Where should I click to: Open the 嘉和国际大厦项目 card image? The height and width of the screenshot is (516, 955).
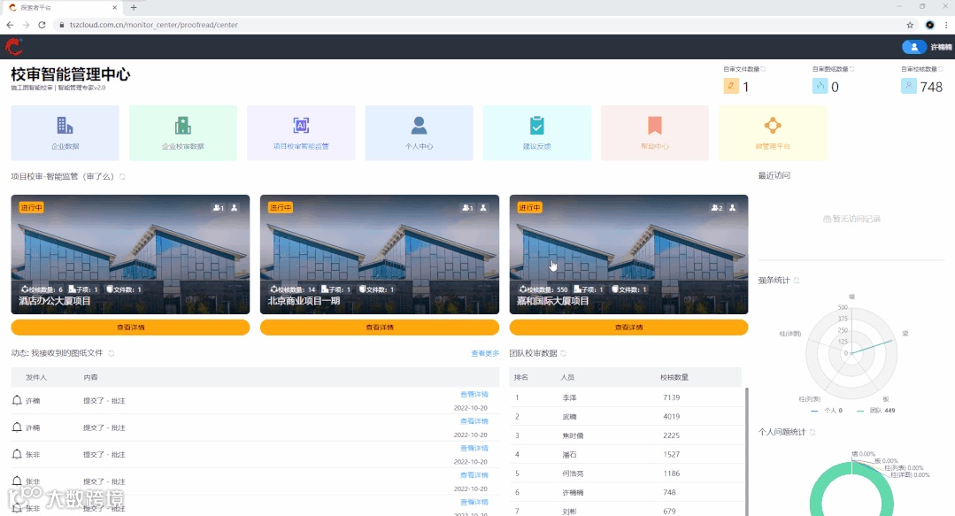[628, 254]
